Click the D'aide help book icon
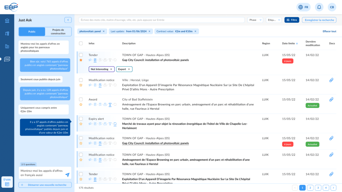This screenshot has width=342, height=192. 7,182
